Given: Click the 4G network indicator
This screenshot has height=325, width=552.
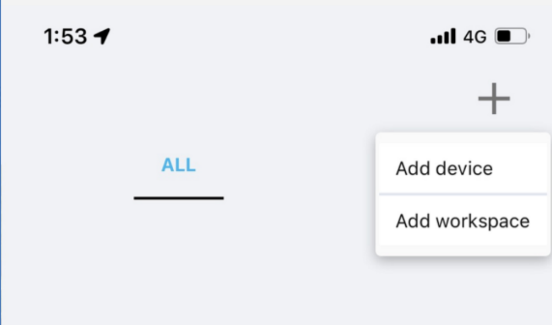Looking at the screenshot, I should pos(475,37).
